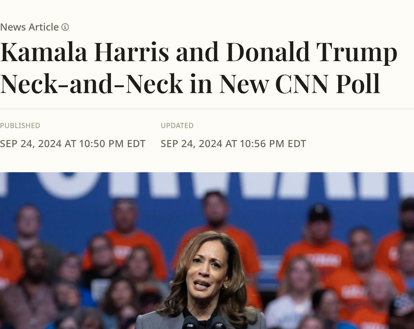414x329 pixels.
Task: Click the info icon beside News Article
Action: [x=65, y=27]
